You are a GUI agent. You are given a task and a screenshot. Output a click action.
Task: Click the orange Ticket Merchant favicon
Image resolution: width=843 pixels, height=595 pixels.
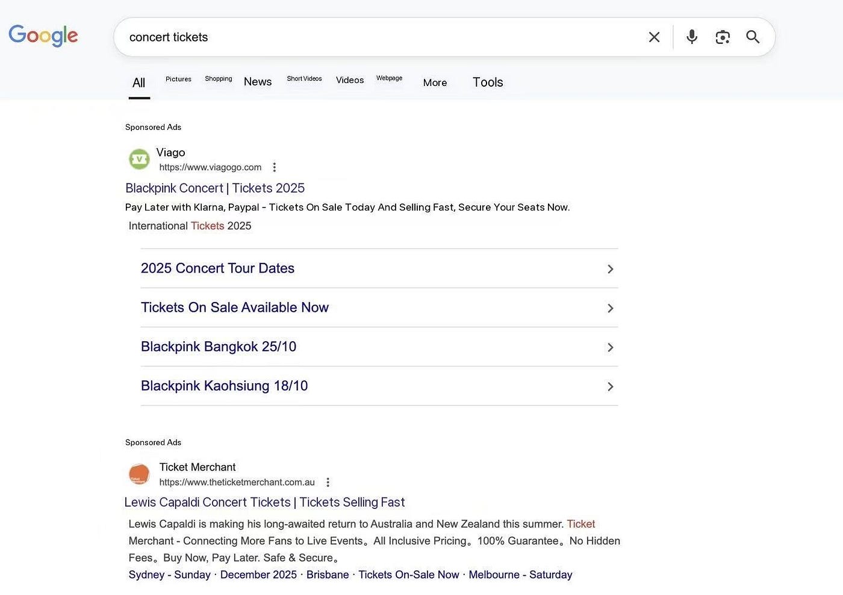pyautogui.click(x=139, y=474)
